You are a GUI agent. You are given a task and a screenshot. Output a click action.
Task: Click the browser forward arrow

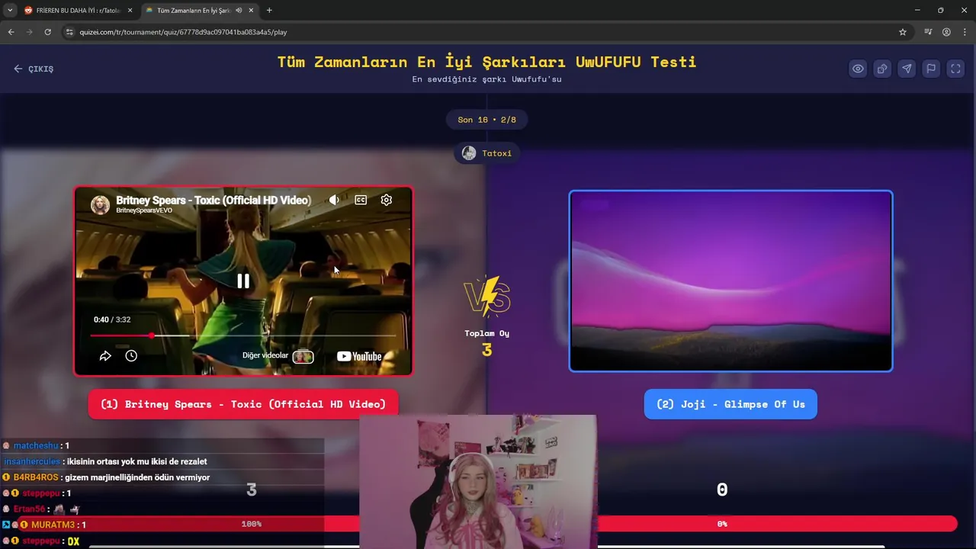click(x=29, y=32)
